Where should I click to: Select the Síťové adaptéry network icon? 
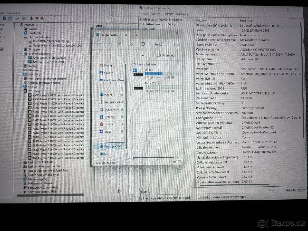(x=25, y=179)
